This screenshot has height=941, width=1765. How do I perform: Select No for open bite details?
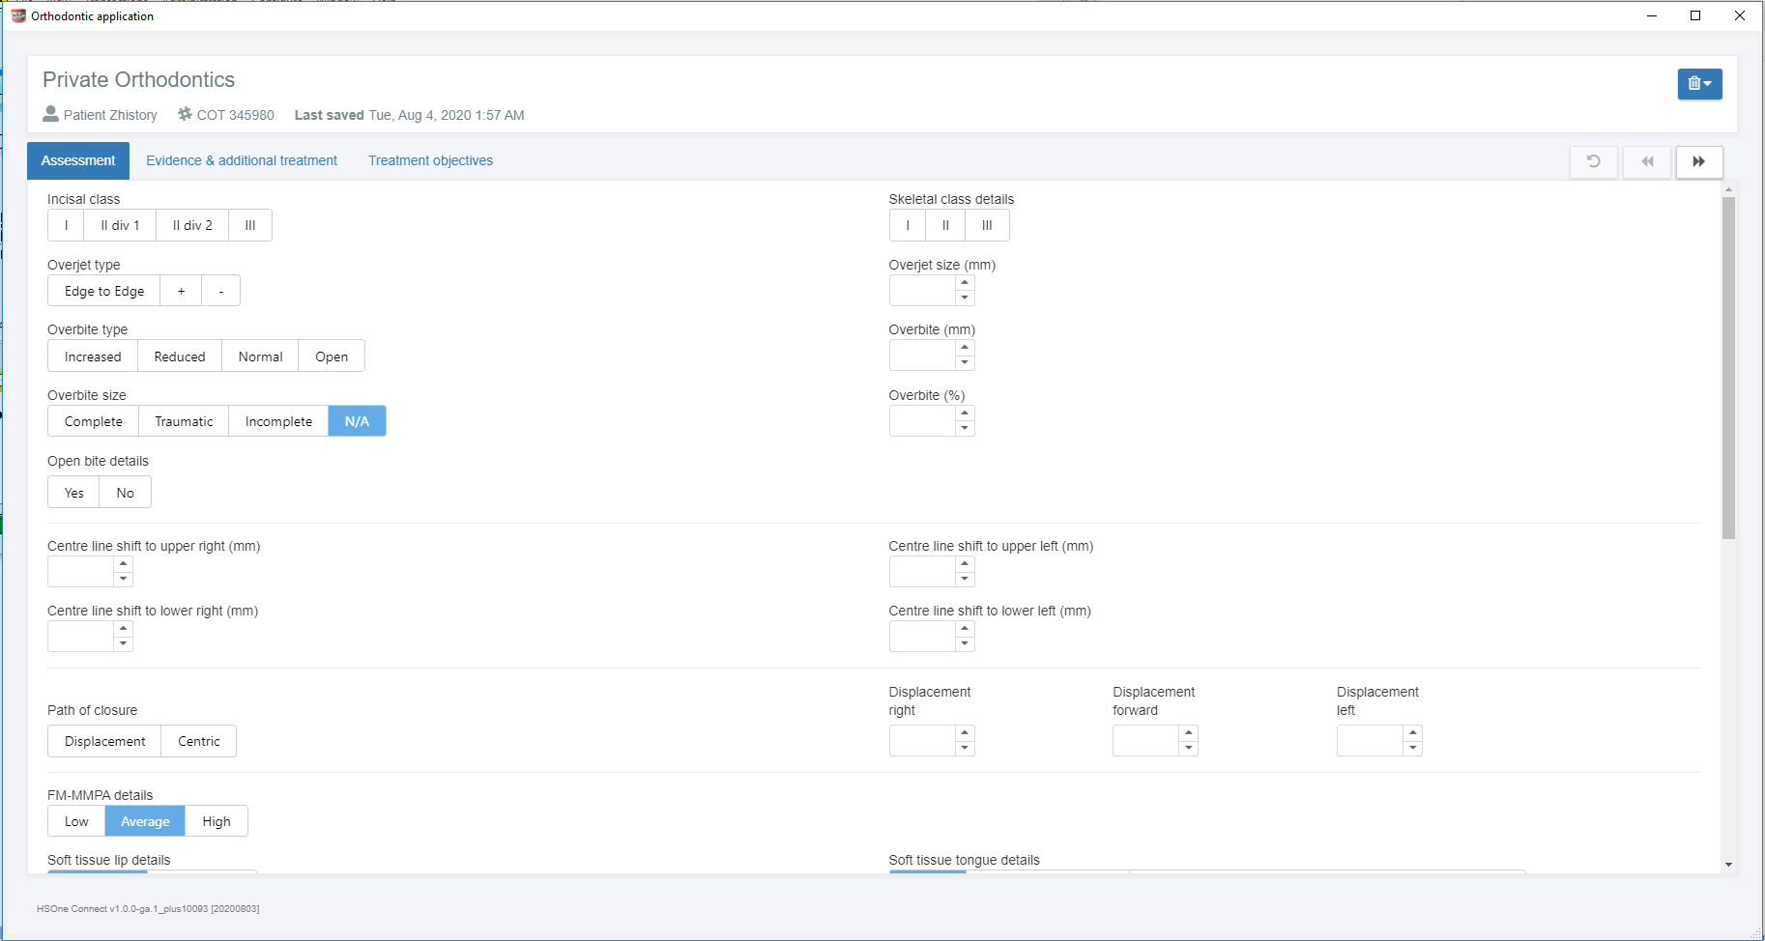[126, 493]
